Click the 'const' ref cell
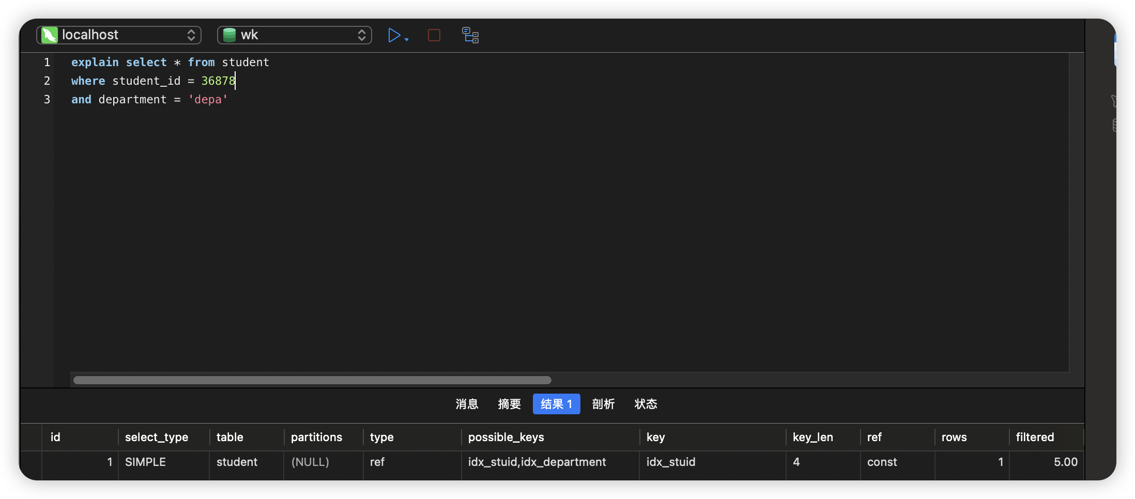The width and height of the screenshot is (1135, 499). click(x=898, y=462)
